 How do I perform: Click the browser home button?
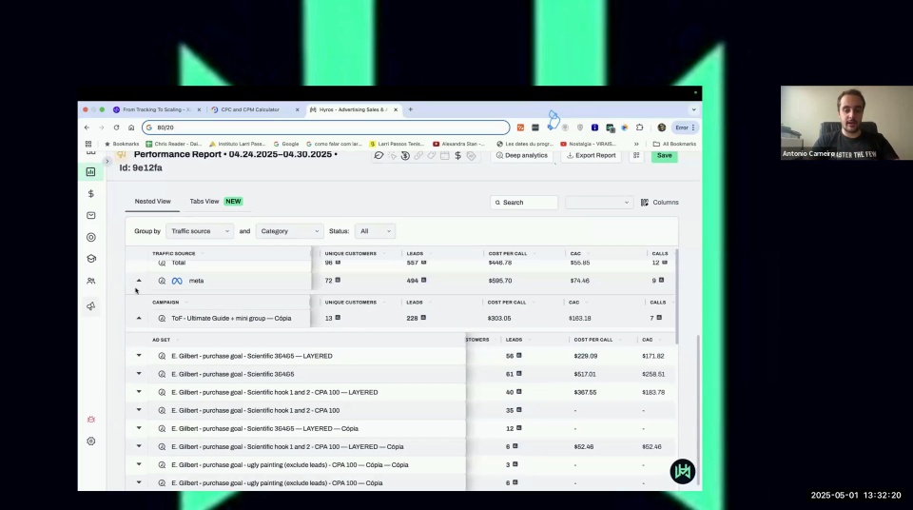[x=131, y=127]
